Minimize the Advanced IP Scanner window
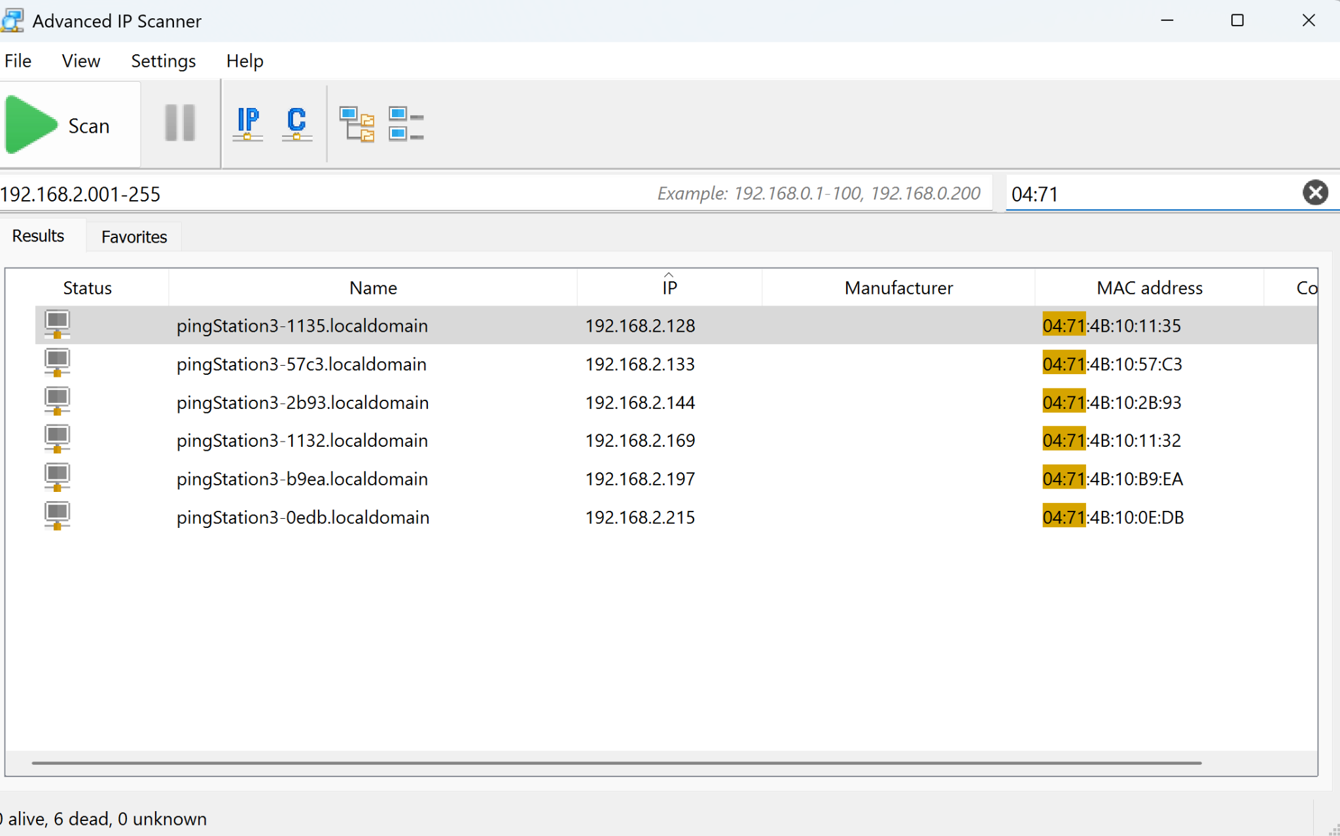The width and height of the screenshot is (1340, 836). click(1167, 21)
